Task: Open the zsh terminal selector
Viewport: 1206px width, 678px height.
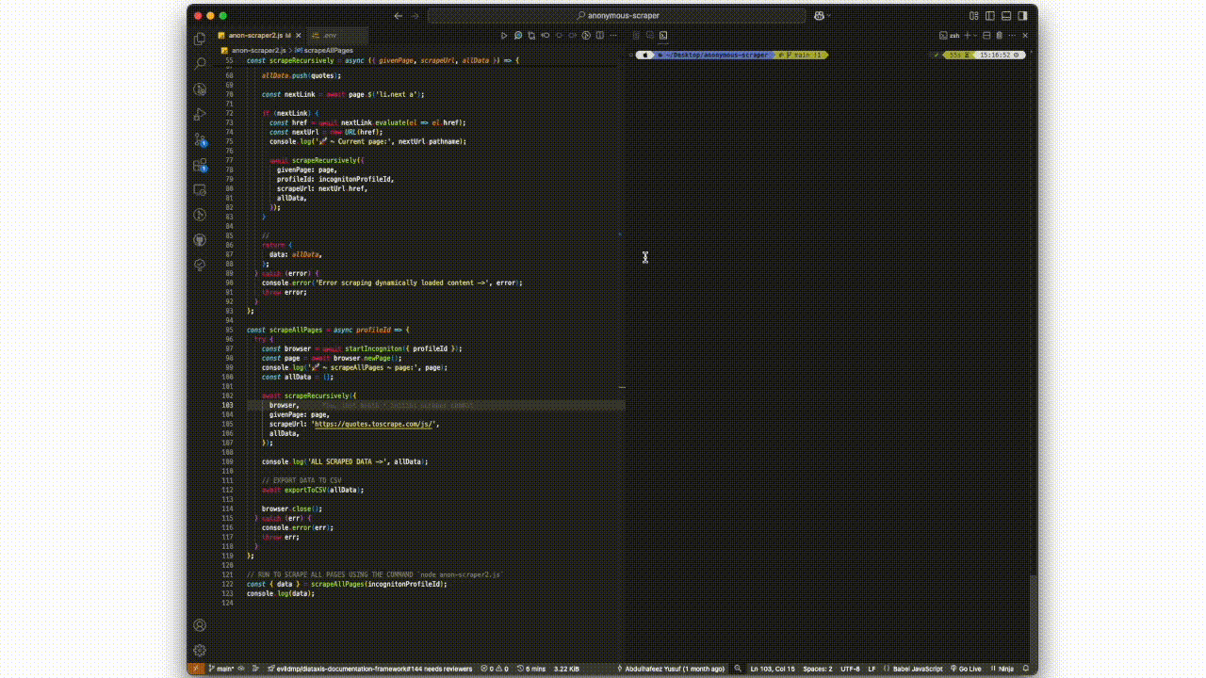Action: [x=950, y=35]
